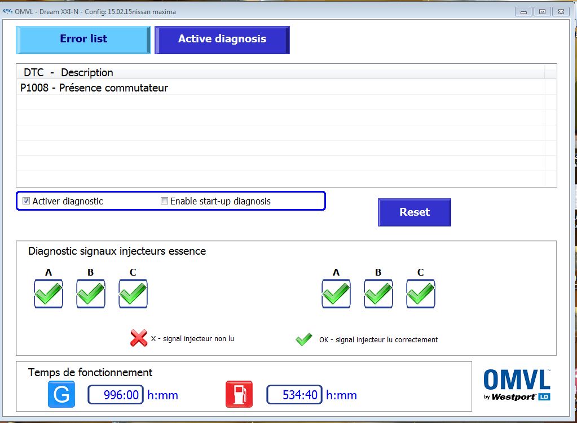This screenshot has width=577, height=423.
Task: Select the P1008 Présence commutateur entry
Action: (94, 88)
